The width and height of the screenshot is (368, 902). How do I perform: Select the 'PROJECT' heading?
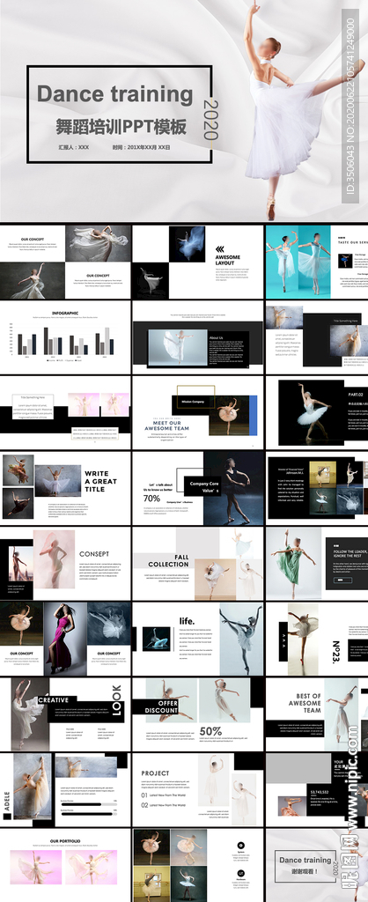(155, 773)
